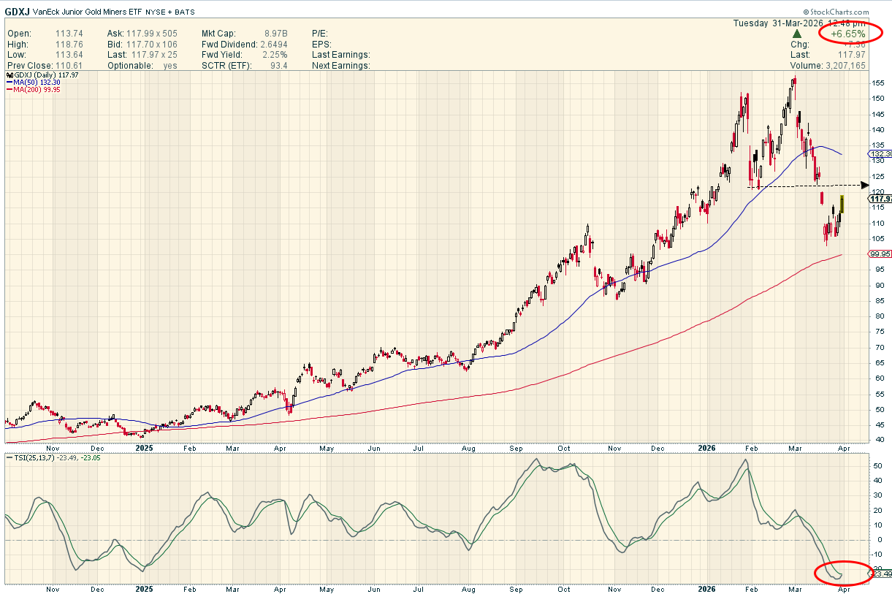Click the red MA(200) legend line marker
This screenshot has height=594, width=892.
[x=9, y=90]
